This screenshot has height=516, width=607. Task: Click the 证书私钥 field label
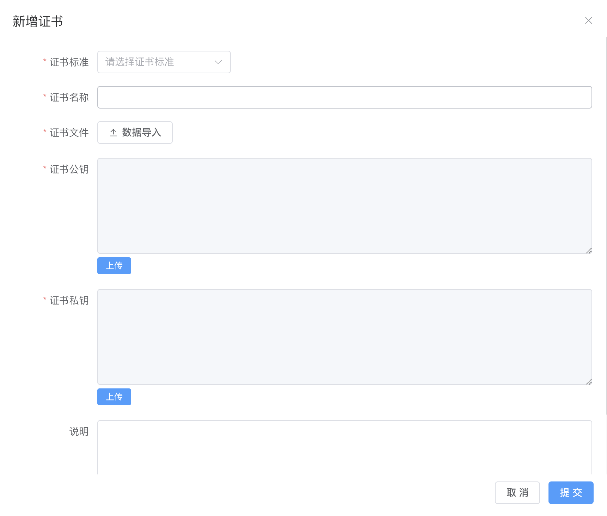coord(69,301)
